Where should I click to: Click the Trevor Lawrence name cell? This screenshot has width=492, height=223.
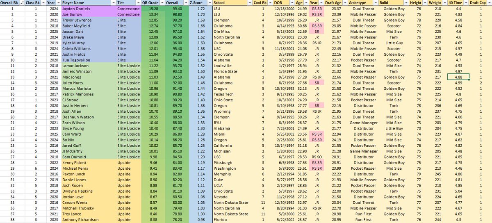(88, 20)
